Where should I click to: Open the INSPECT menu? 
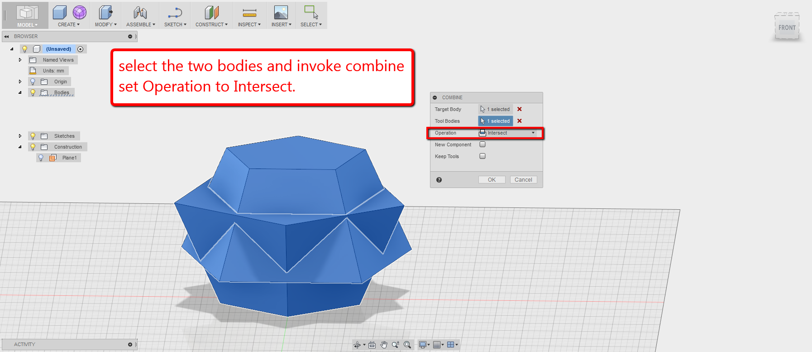(249, 24)
